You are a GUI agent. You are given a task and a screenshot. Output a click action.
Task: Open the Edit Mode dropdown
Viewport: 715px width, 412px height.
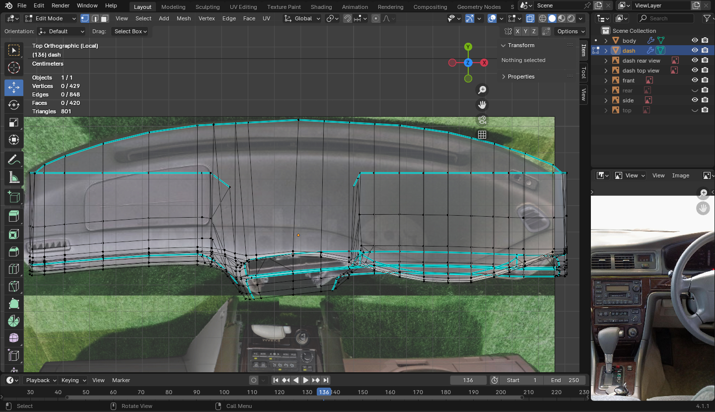tap(51, 18)
